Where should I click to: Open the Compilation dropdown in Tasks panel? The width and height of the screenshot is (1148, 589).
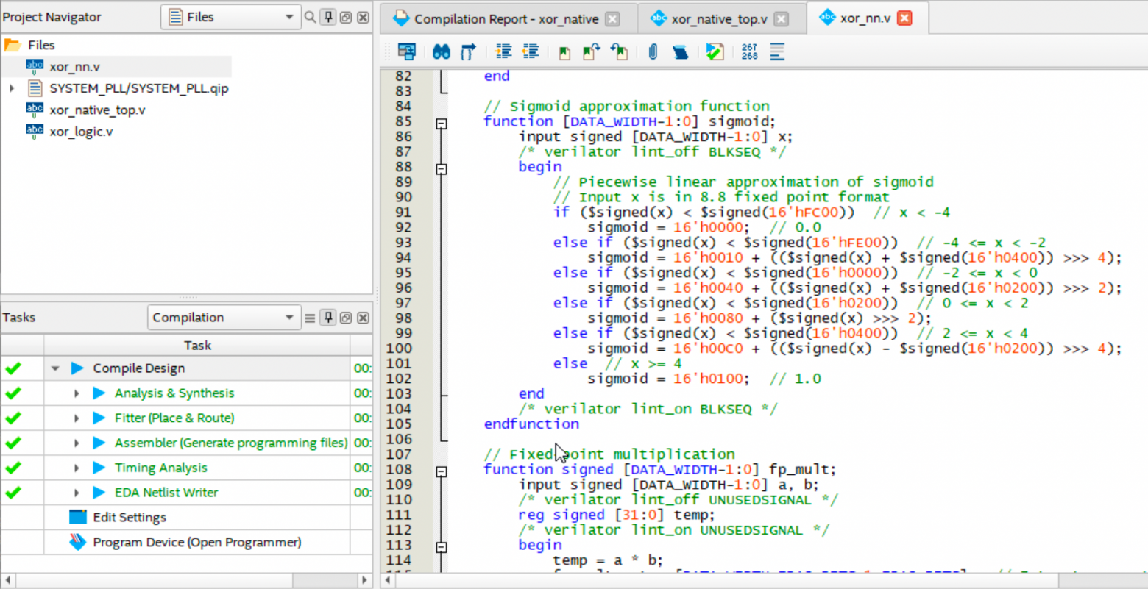223,318
